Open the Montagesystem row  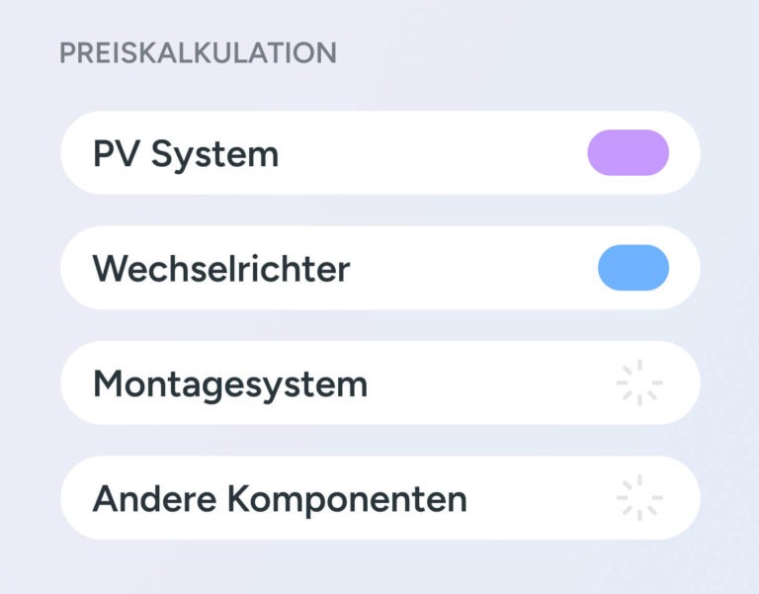tap(379, 383)
